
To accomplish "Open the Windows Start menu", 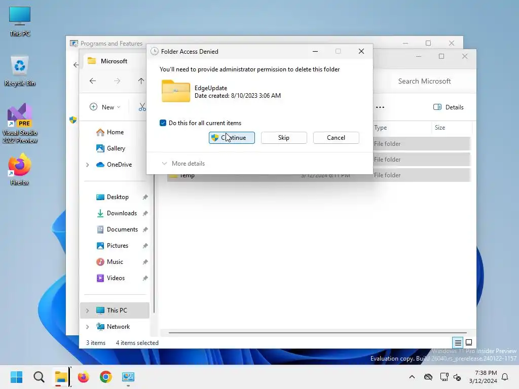I will tap(17, 377).
